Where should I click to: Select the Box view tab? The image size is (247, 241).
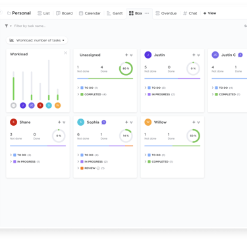point(136,13)
